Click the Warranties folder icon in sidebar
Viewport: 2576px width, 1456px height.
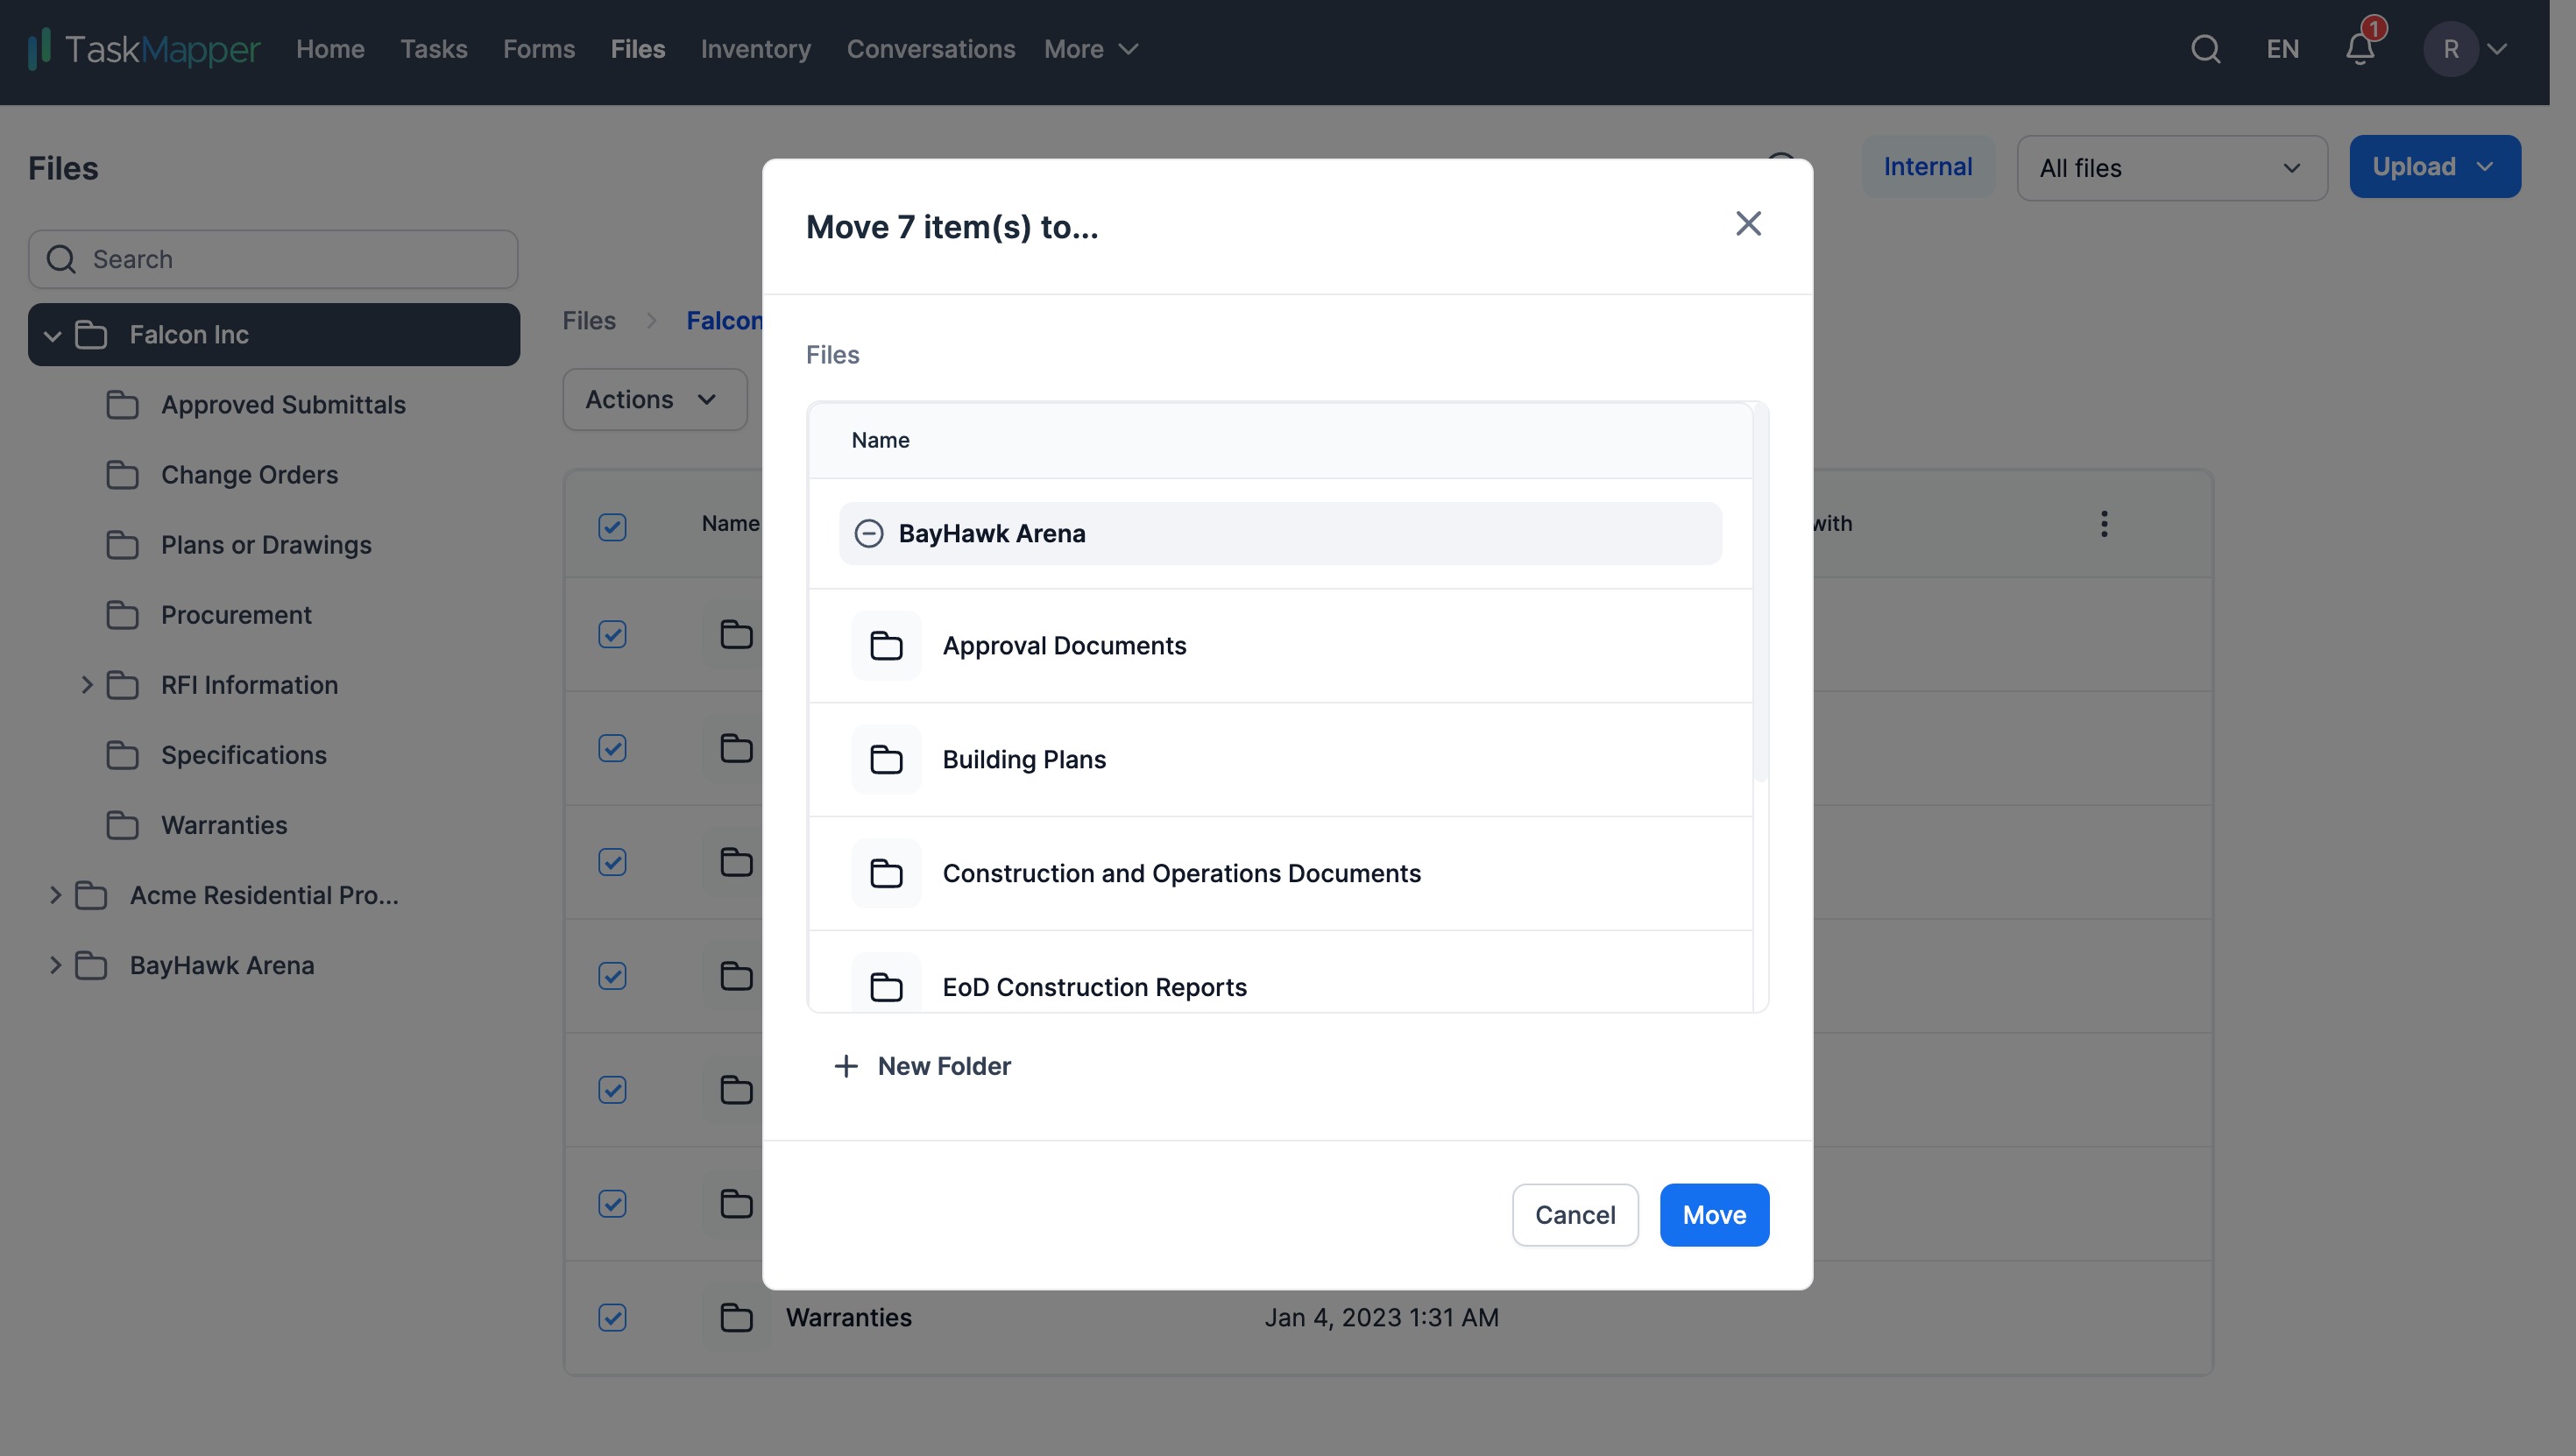tap(122, 825)
